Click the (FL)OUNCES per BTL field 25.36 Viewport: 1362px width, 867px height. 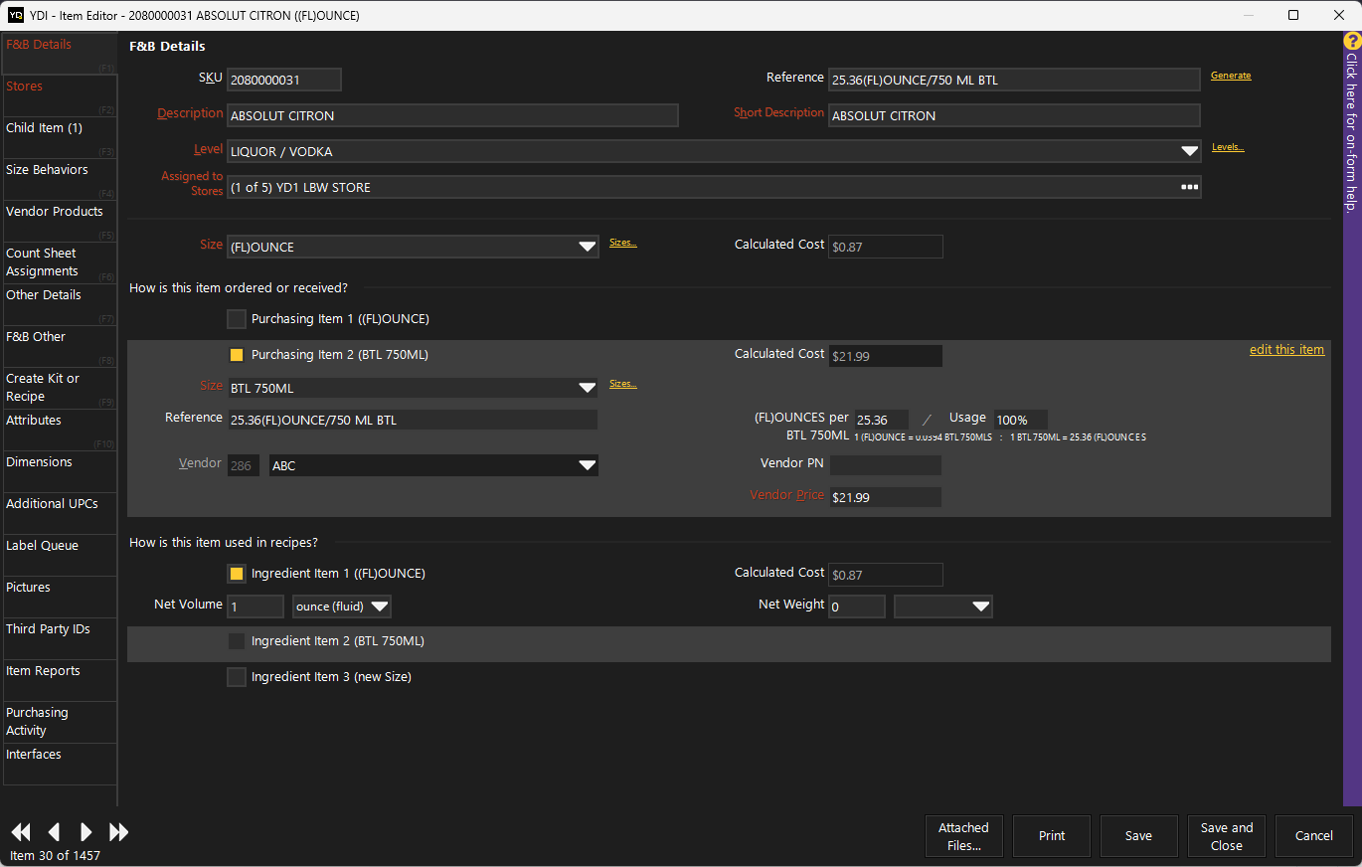pos(882,420)
